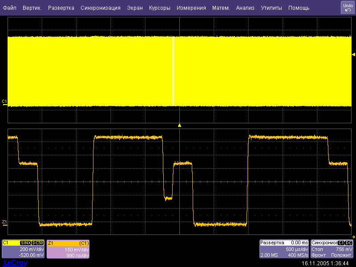Click the white zoom region highlight bar
Screen dimensions: 356x267
tap(174, 71)
